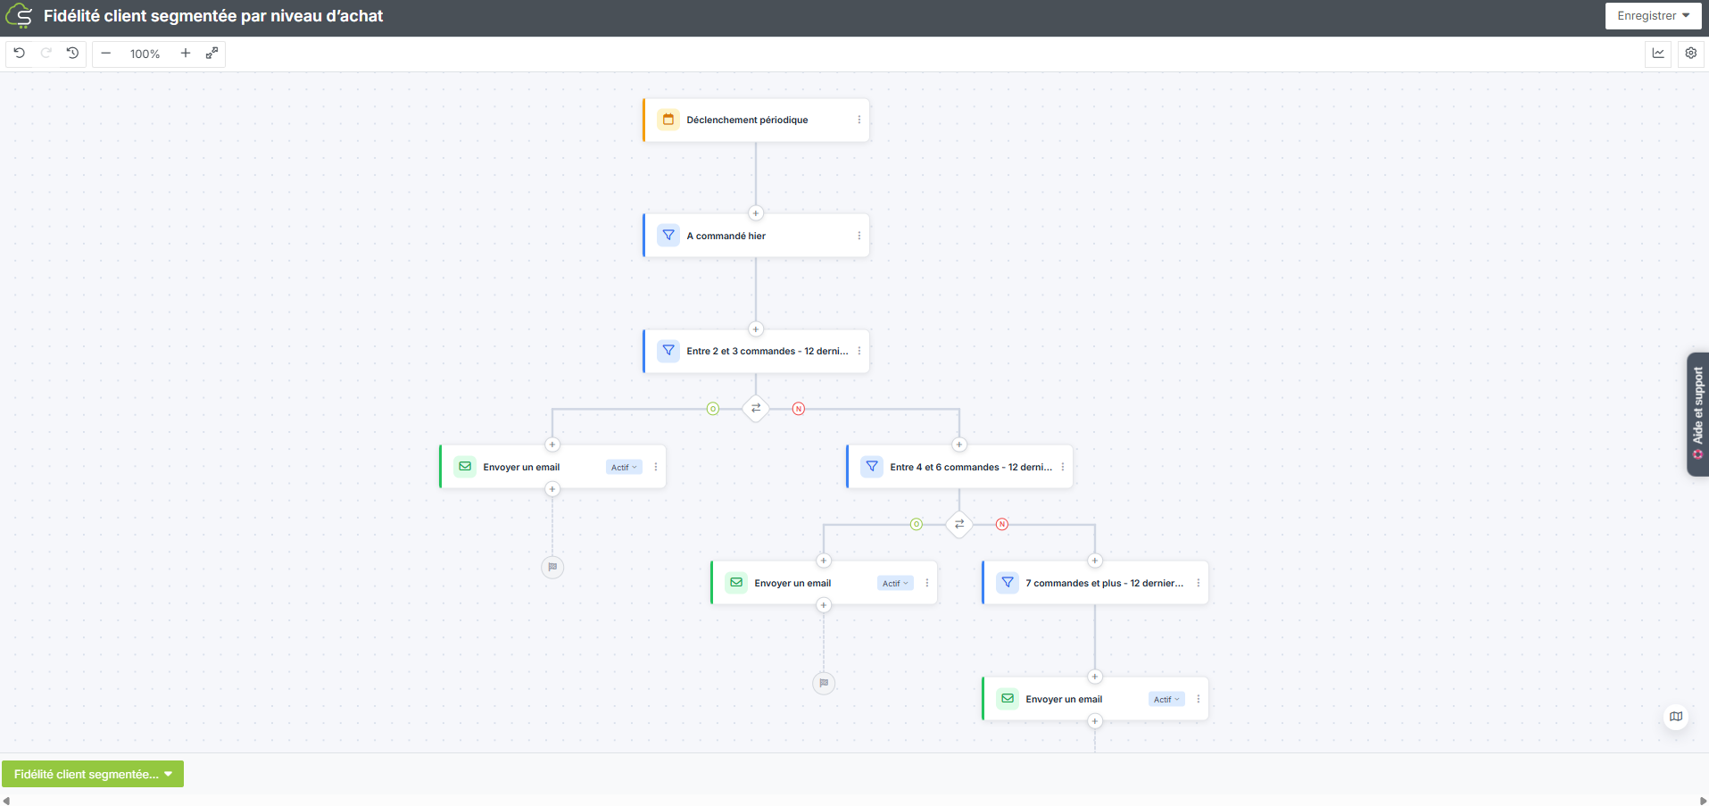Click the end flag below the leftmost email node

pyautogui.click(x=552, y=567)
